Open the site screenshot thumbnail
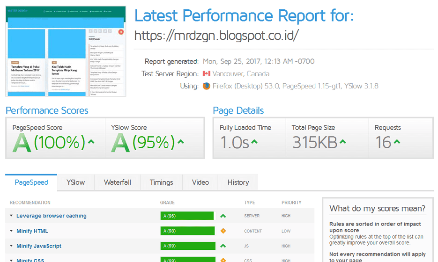This screenshot has height=262, width=438. [x=66, y=51]
